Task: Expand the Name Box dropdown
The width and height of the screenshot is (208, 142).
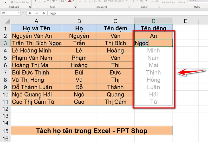Action: [x=18, y=13]
